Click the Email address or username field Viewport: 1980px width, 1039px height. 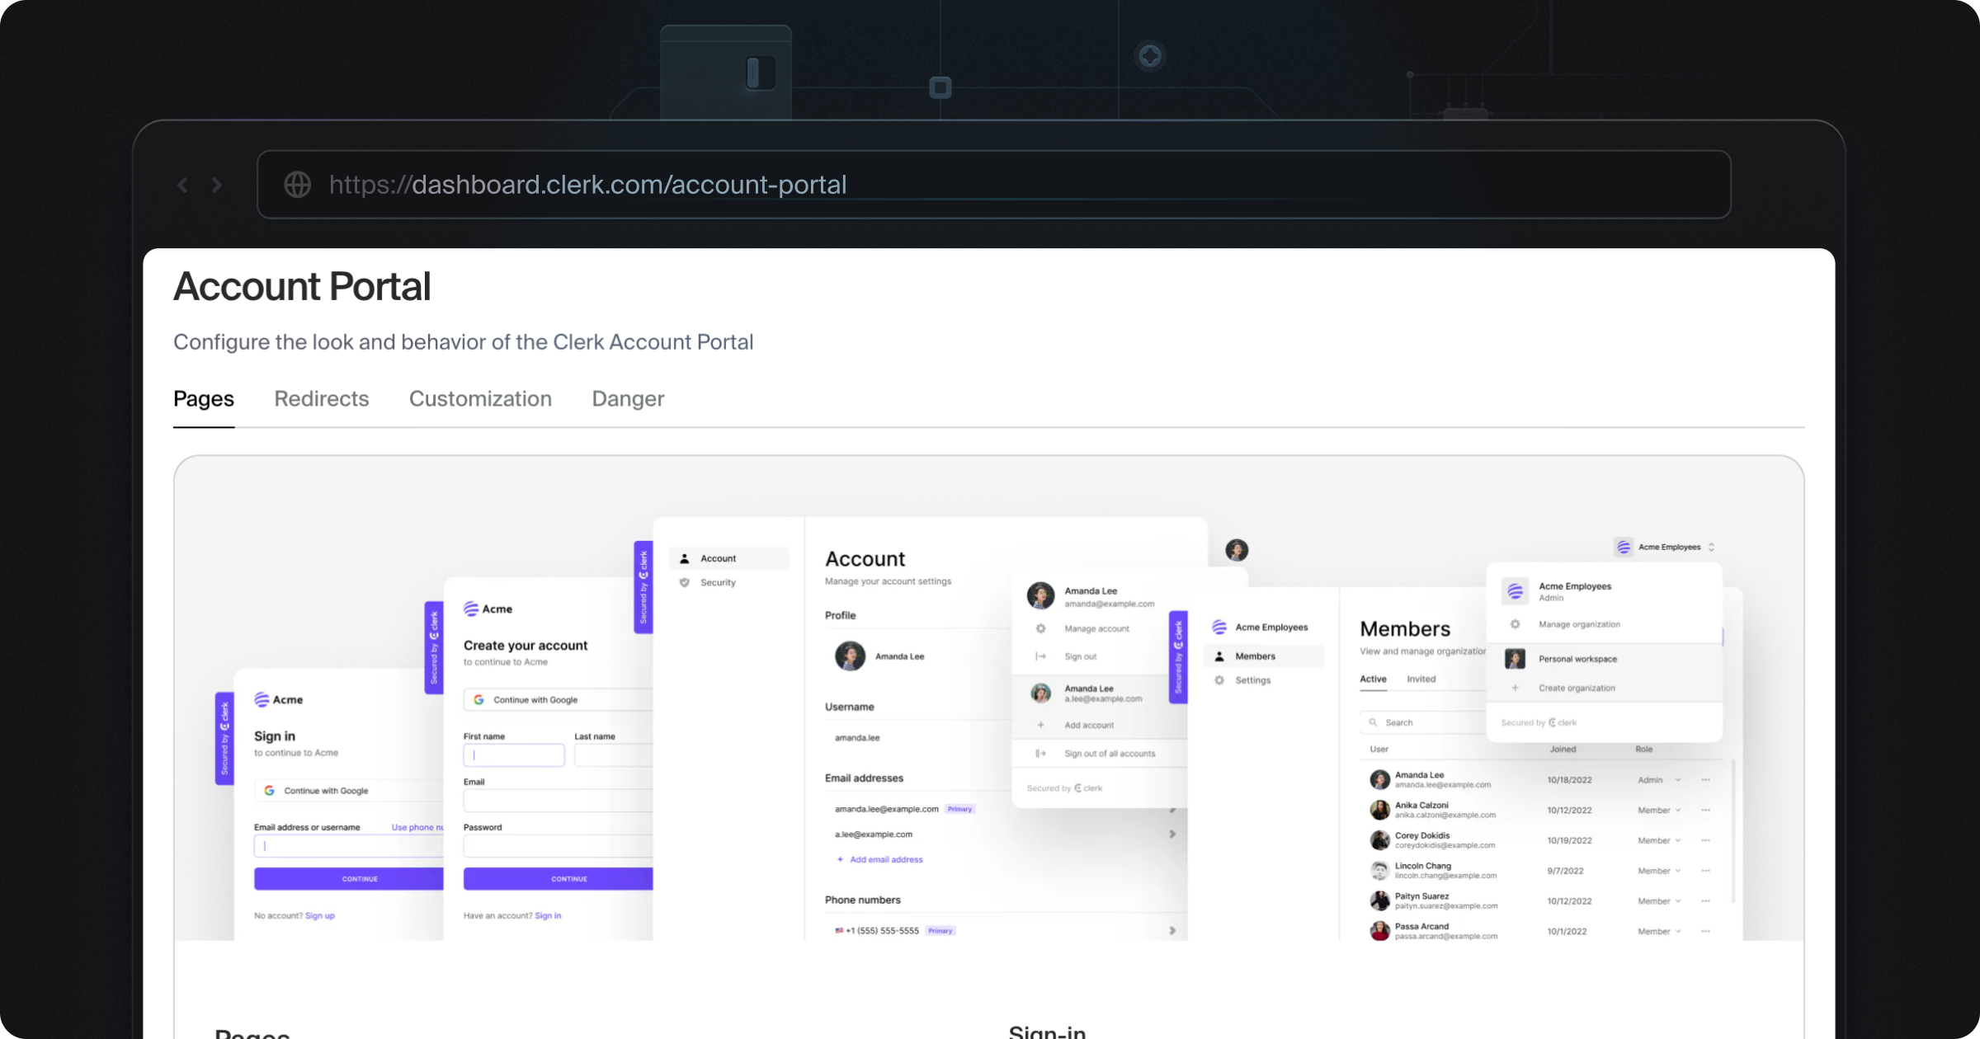[349, 846]
